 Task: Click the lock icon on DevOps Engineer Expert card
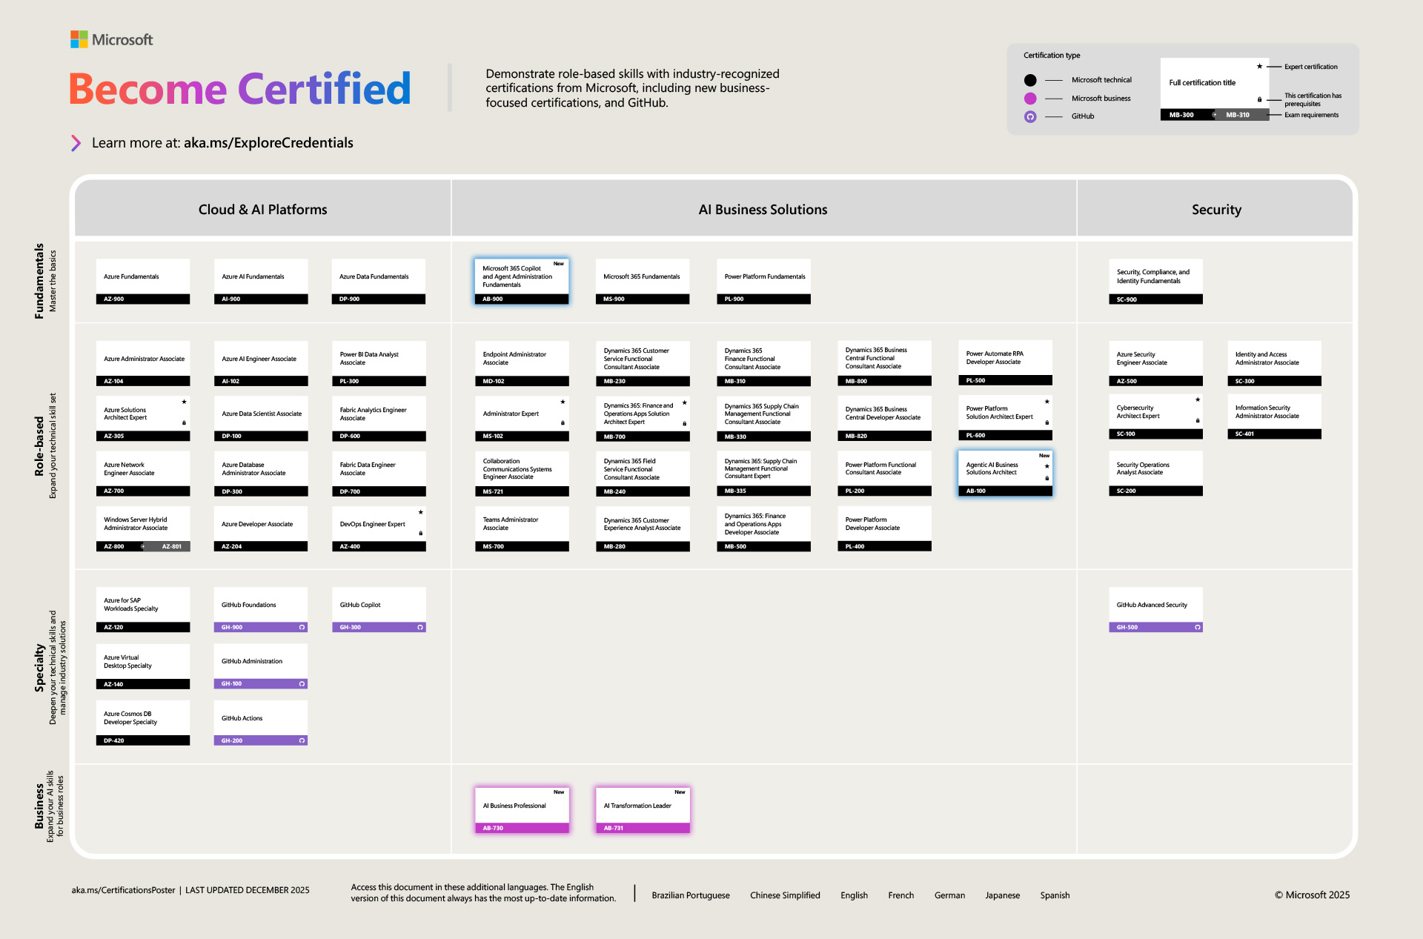click(x=420, y=532)
